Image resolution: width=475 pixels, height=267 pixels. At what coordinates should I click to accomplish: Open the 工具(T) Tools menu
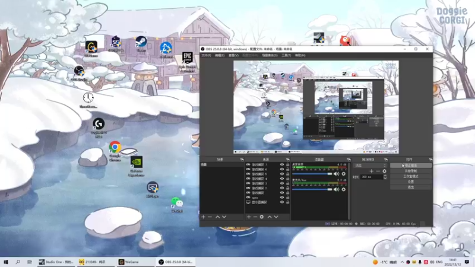286,55
